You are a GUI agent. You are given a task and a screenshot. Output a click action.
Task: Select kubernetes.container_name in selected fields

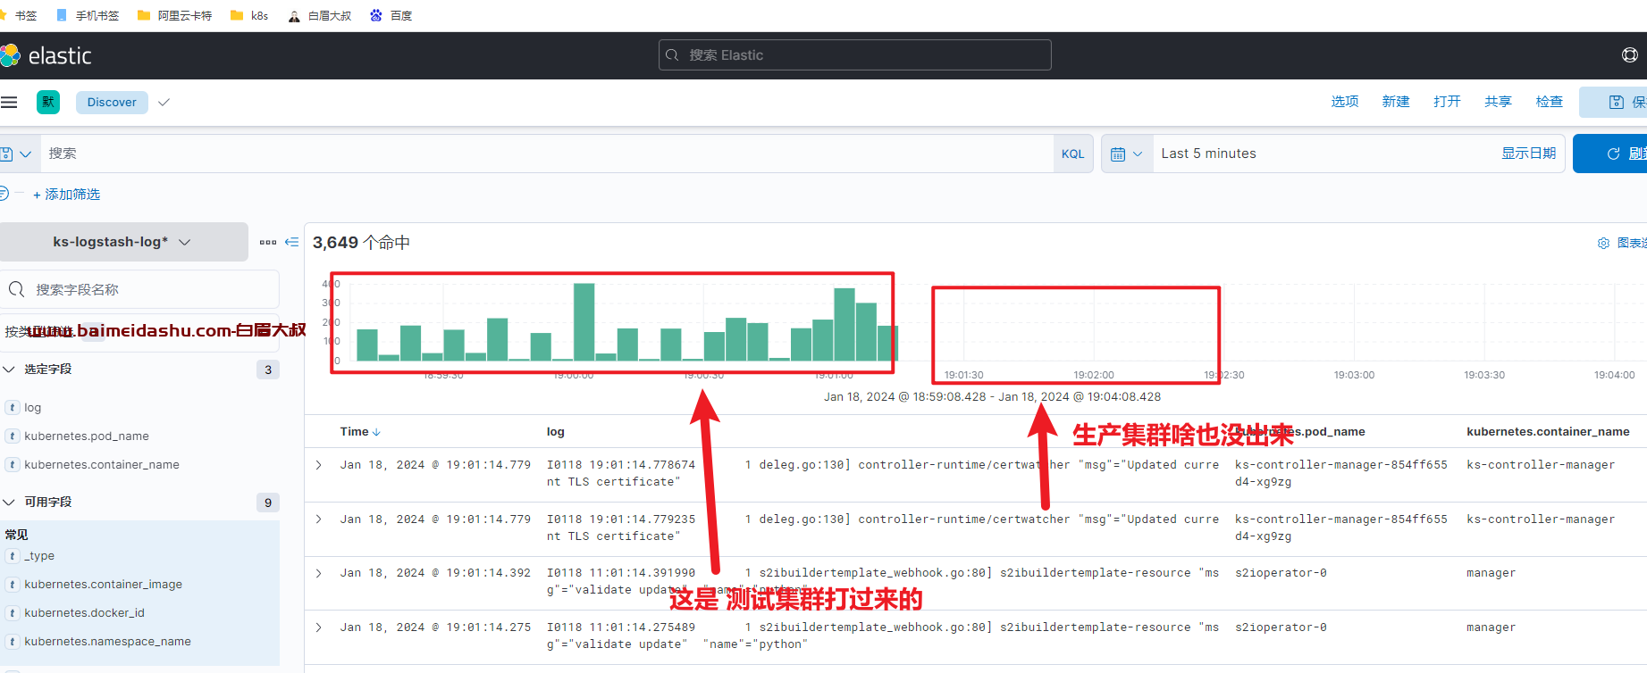[x=102, y=464]
